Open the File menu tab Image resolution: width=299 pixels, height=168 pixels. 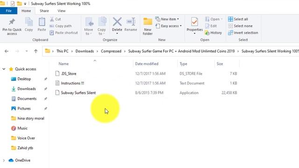(x=8, y=11)
